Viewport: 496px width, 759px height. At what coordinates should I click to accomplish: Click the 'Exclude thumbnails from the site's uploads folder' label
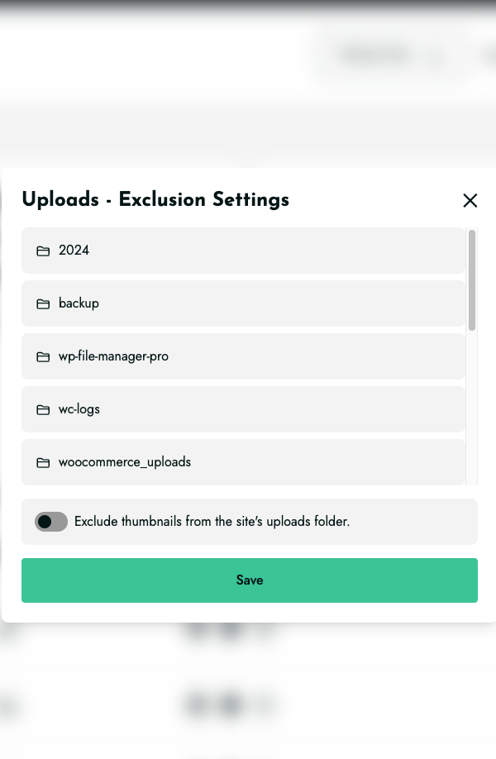(212, 522)
